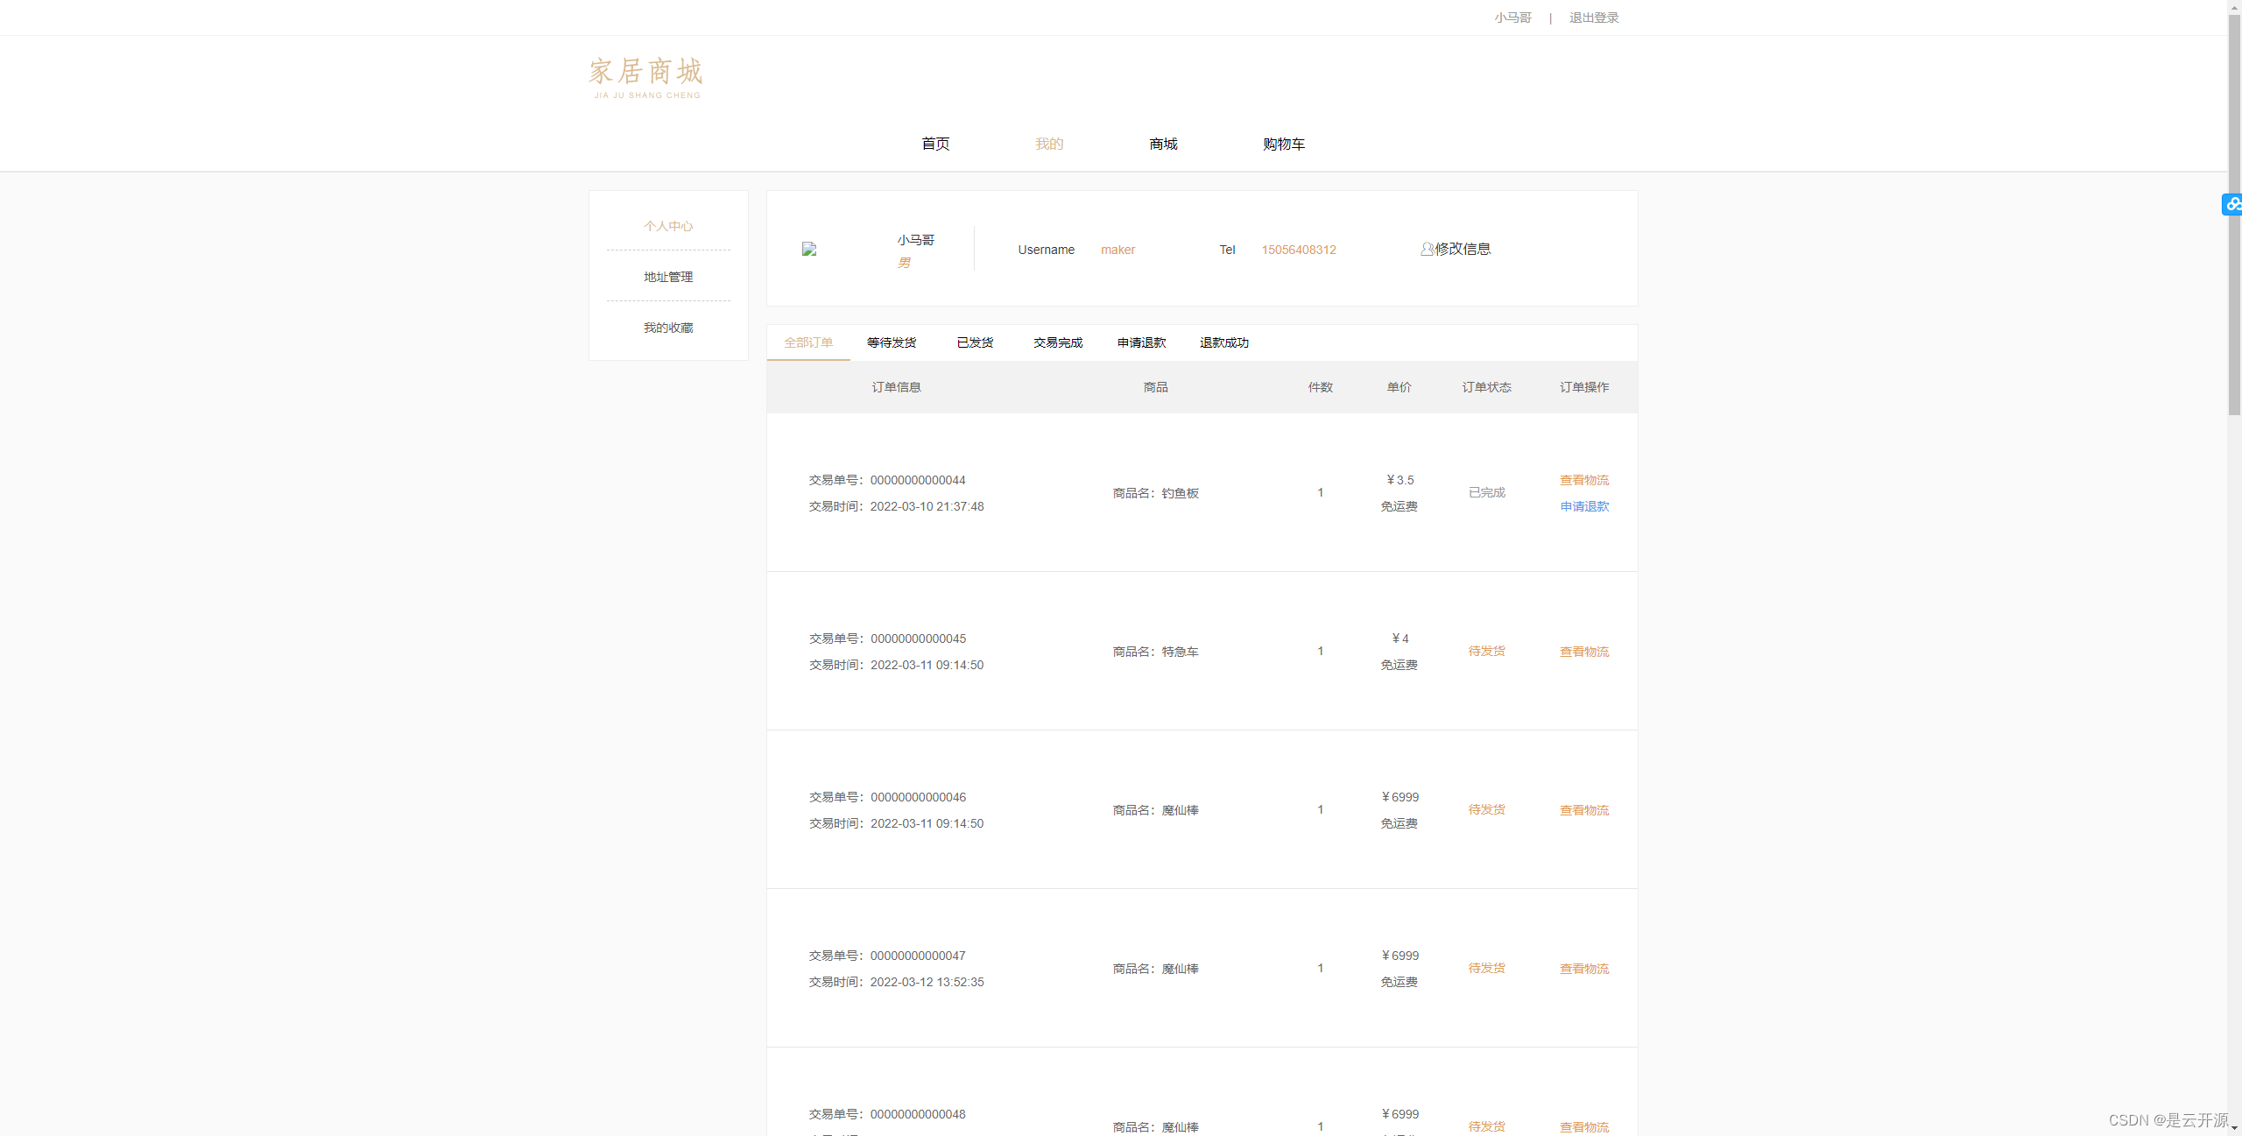The height and width of the screenshot is (1136, 2242).
Task: Click 订单操作 column header
Action: [x=1584, y=387]
